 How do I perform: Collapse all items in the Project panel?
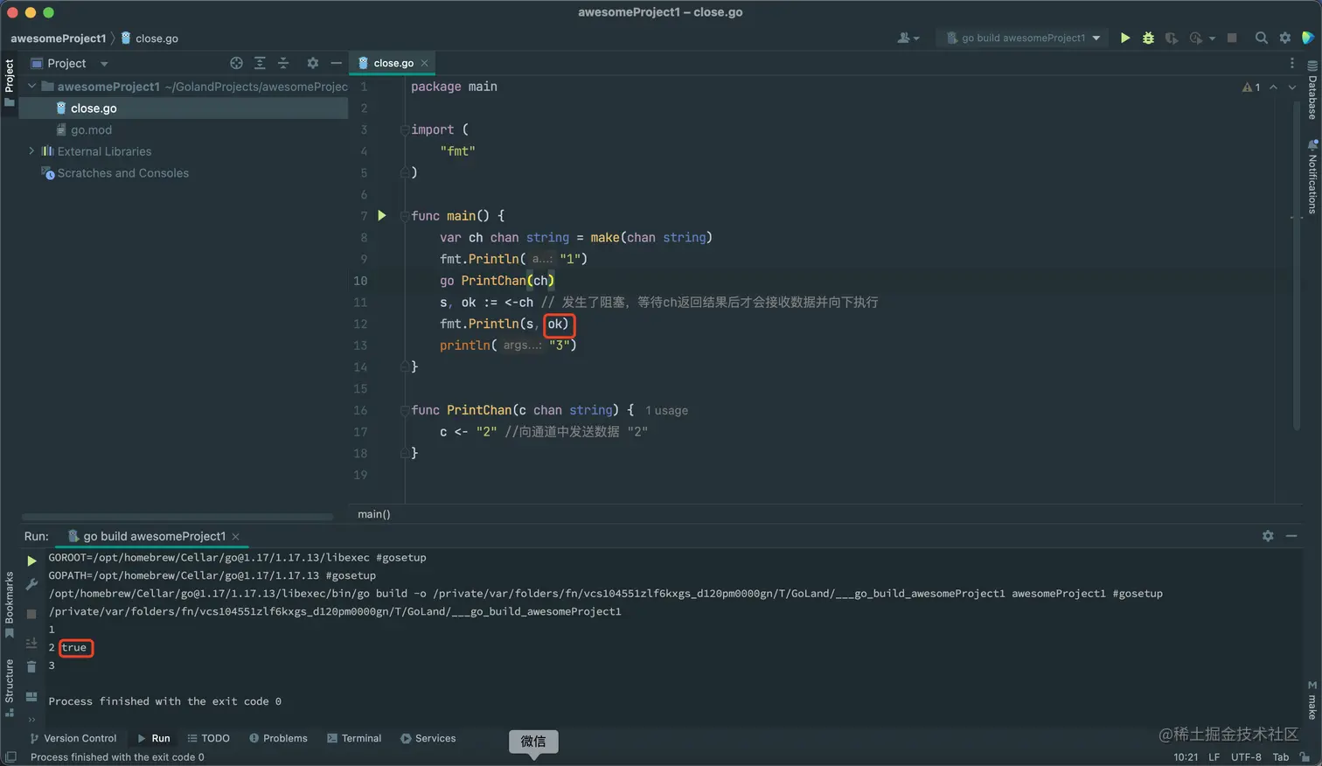(x=283, y=63)
